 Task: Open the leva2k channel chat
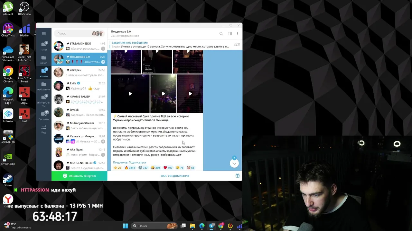point(79,112)
